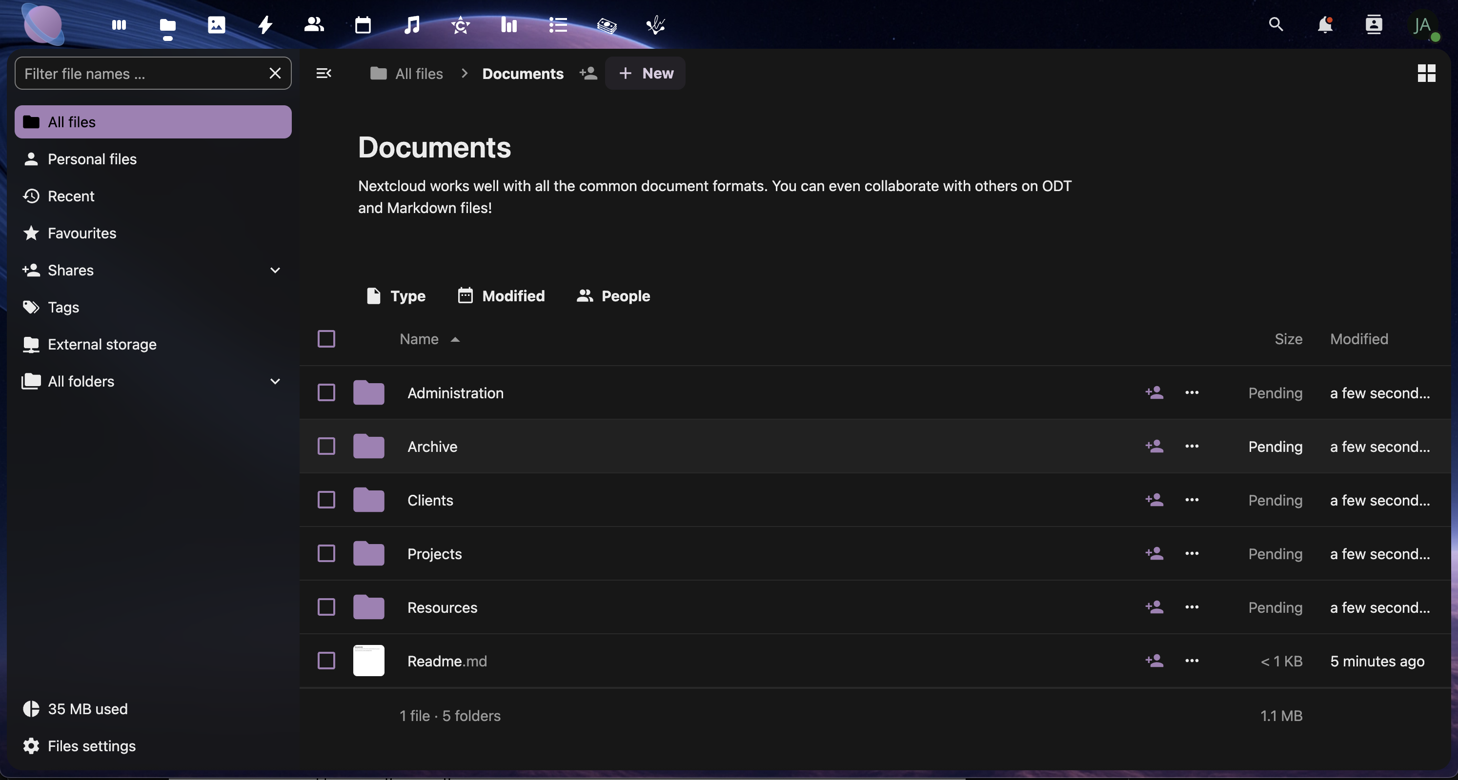This screenshot has width=1458, height=780.
Task: Open unified search magnifier icon
Action: click(1276, 25)
